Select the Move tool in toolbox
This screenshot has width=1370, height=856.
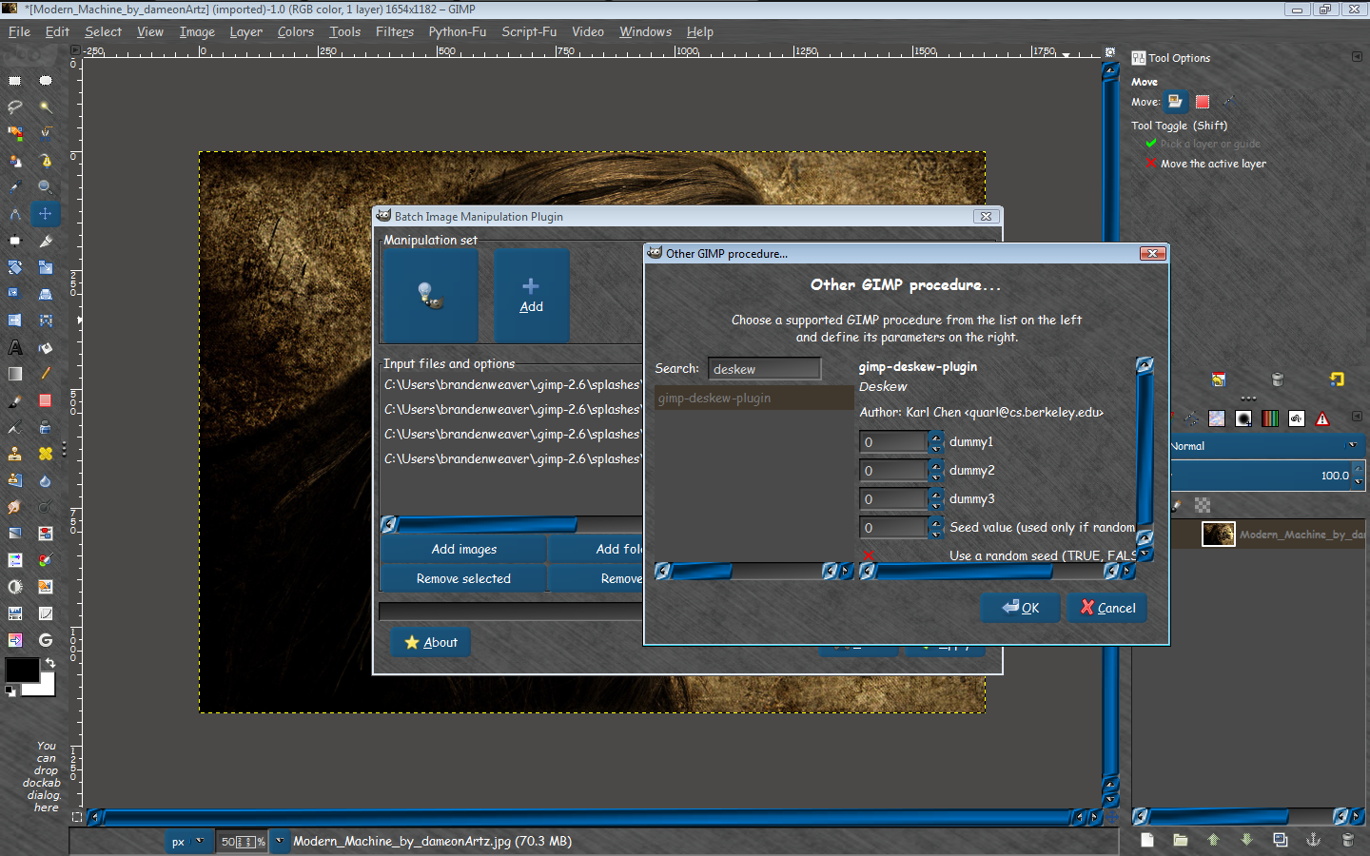pos(46,214)
